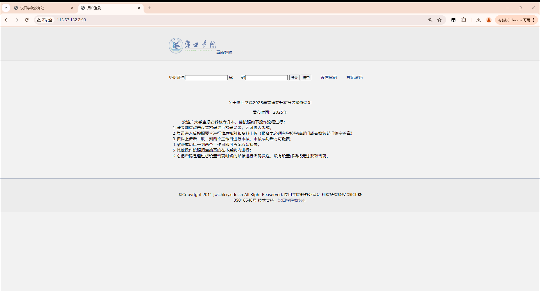Click the title 关于汉口学院2025年普通专升本报名操作说明
This screenshot has width=540, height=292.
tap(270, 103)
